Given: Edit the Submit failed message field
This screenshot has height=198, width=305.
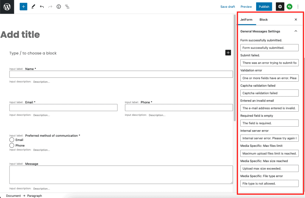Looking at the screenshot, I should pyautogui.click(x=269, y=63).
